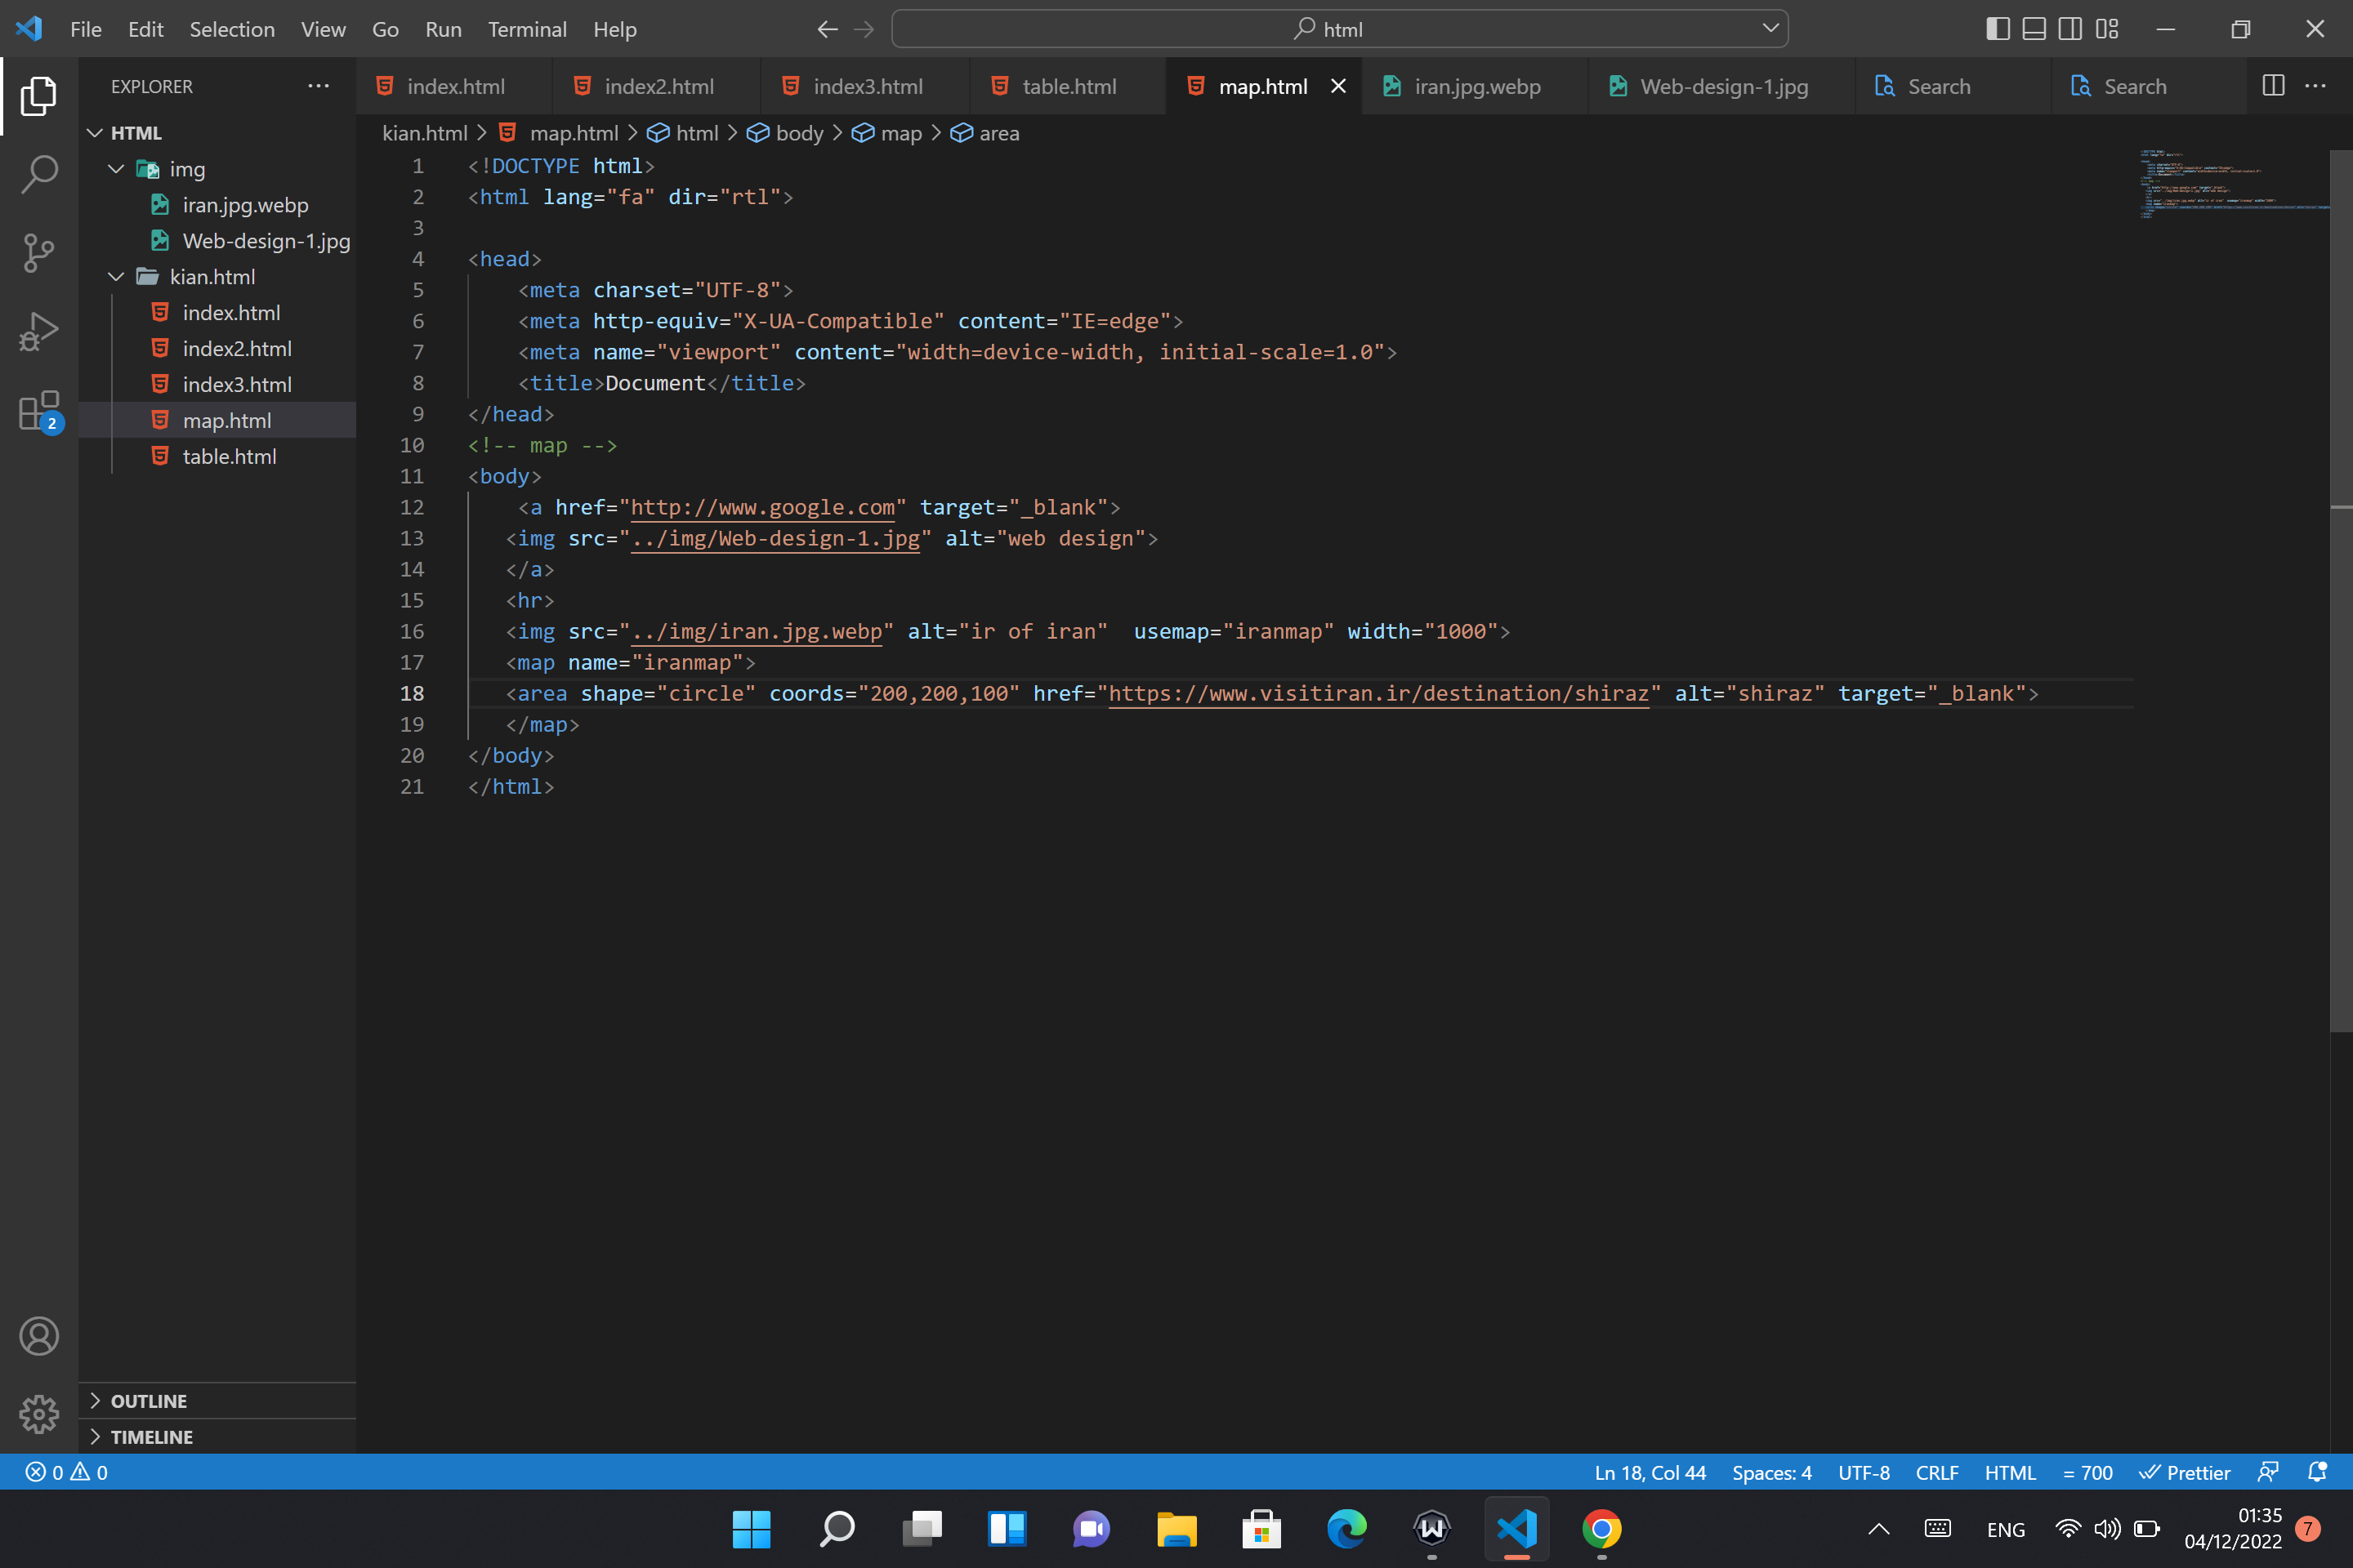Open the Source Control view
The image size is (2353, 1568).
[x=39, y=253]
